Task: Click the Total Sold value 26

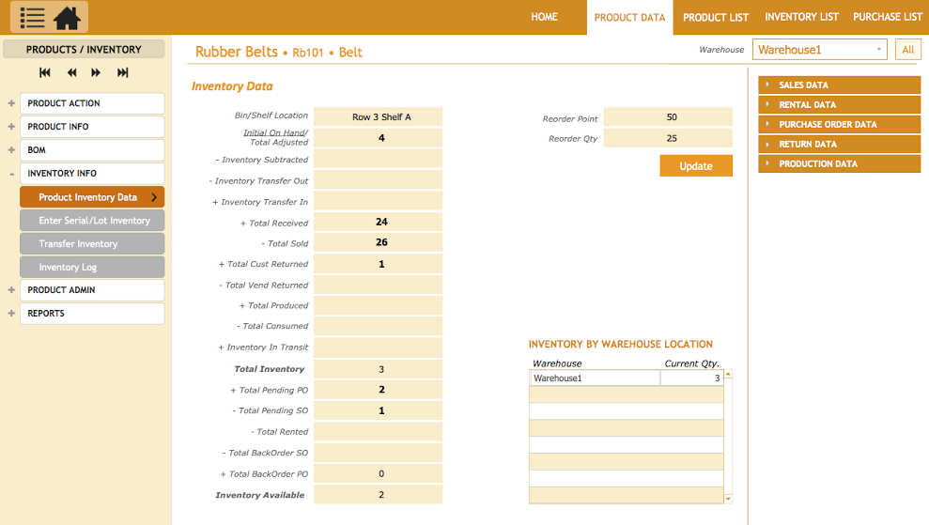Action: (x=378, y=242)
